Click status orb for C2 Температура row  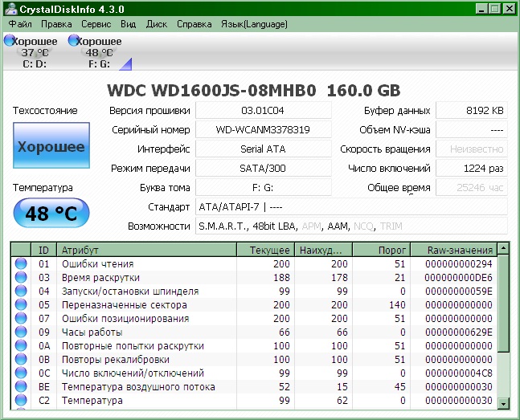click(21, 400)
